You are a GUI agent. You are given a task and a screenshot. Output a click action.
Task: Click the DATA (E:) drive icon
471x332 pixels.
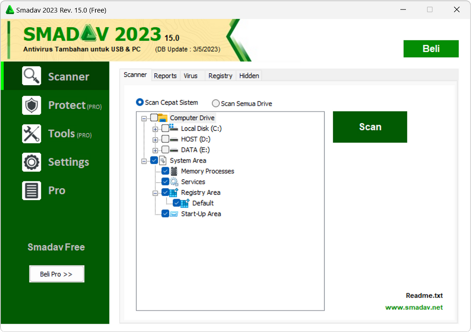tap(174, 149)
